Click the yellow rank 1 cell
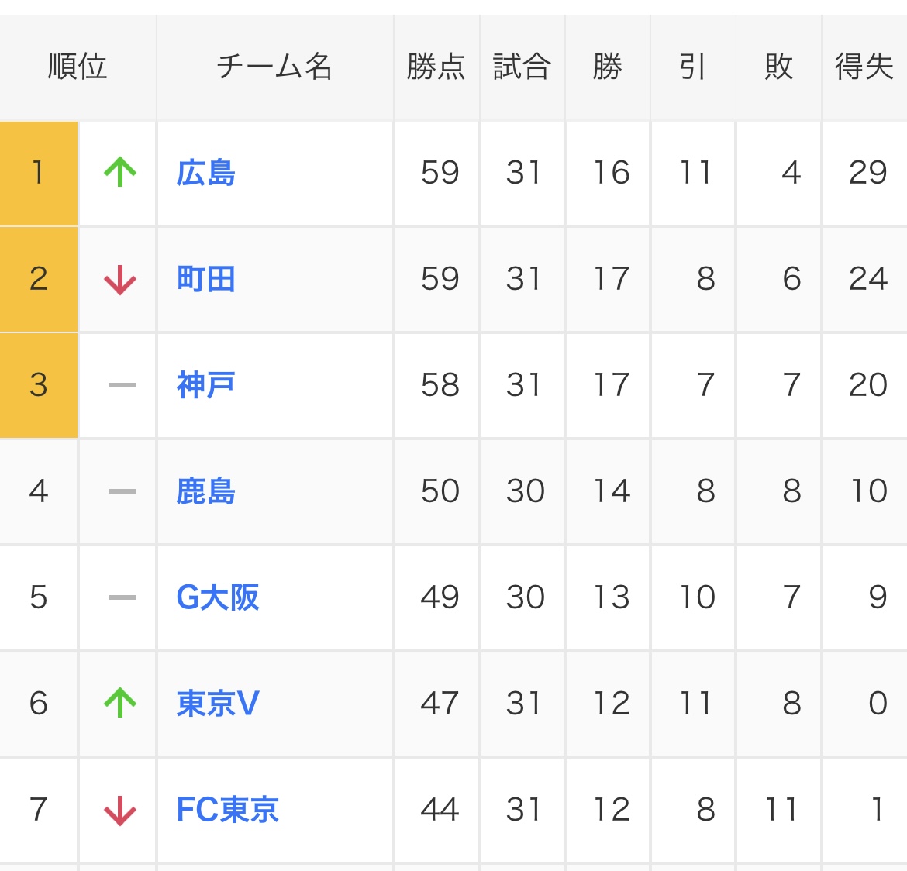Screen dimensions: 907x871 point(38,173)
